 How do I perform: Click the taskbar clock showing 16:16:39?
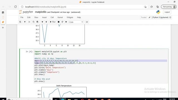(172, 99)
